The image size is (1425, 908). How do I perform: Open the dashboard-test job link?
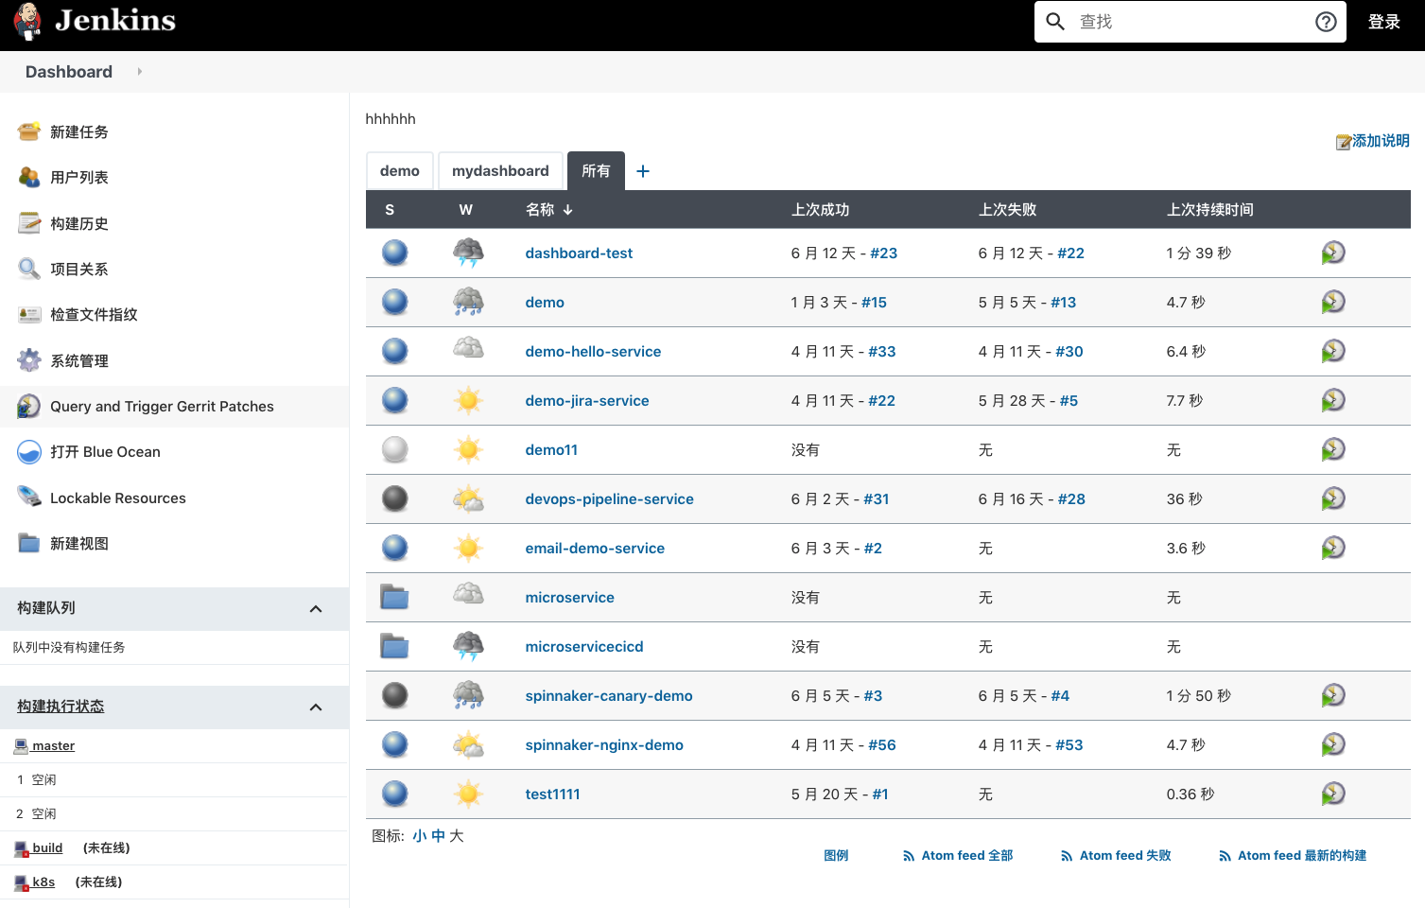[579, 253]
